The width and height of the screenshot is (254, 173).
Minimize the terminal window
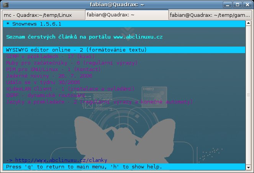click(x=228, y=5)
